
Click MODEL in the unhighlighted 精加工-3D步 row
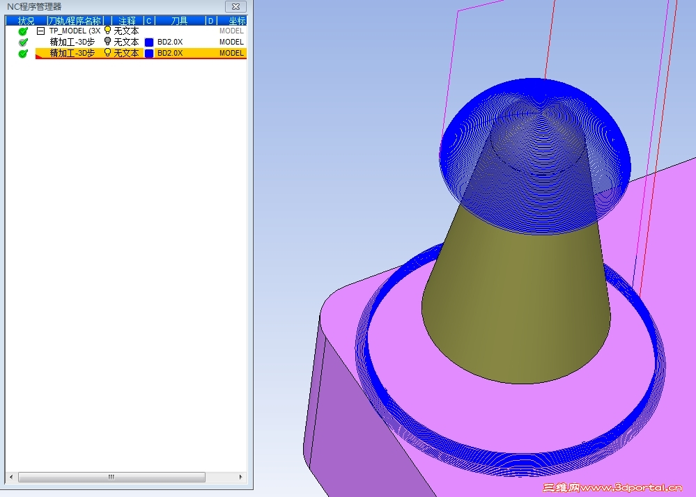231,42
